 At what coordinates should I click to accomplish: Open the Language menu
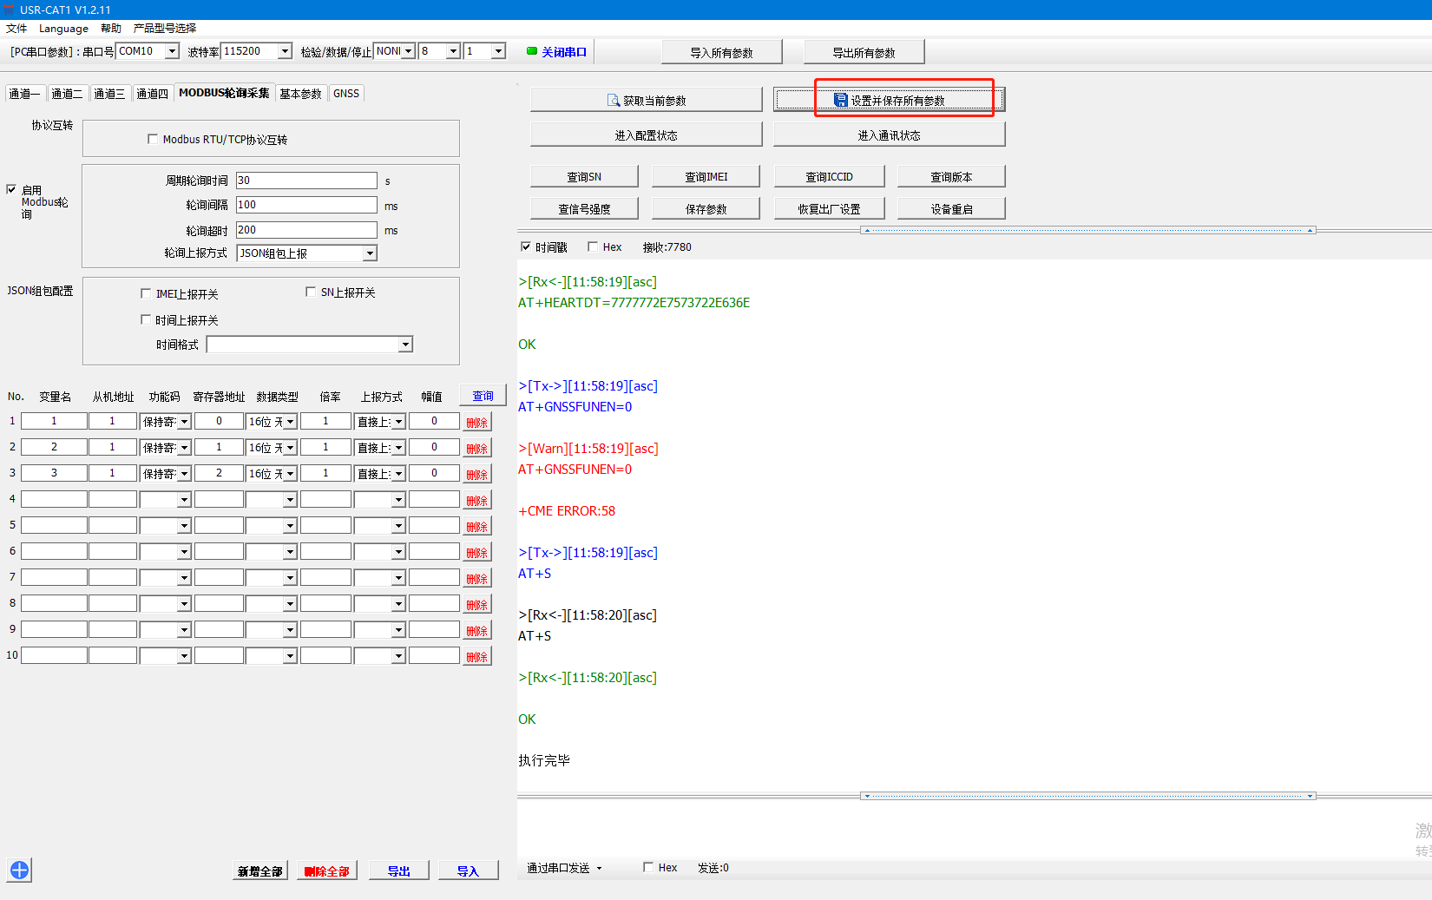click(x=63, y=29)
